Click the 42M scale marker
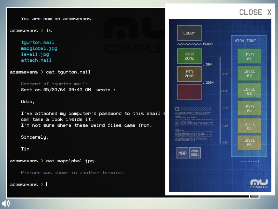 (225, 142)
